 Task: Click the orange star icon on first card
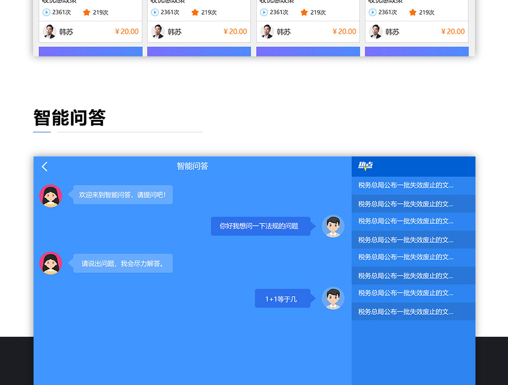click(x=86, y=12)
